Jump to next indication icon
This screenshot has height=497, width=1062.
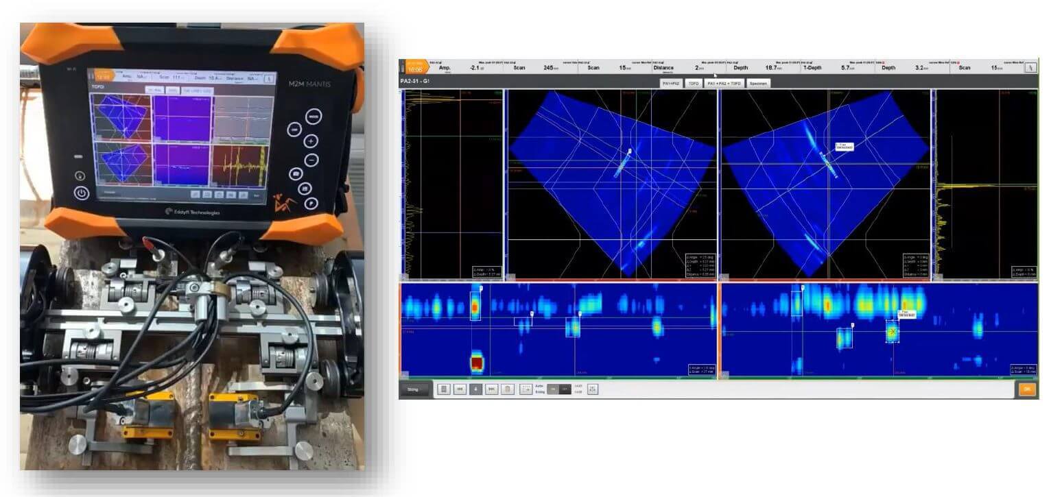tap(492, 389)
